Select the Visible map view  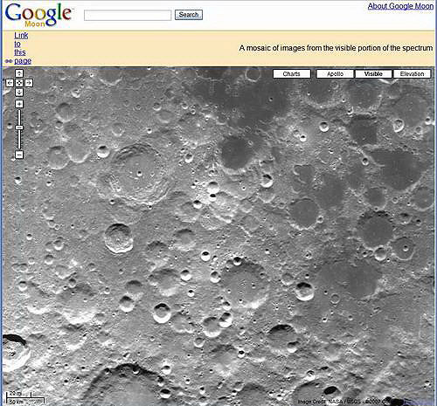click(373, 74)
